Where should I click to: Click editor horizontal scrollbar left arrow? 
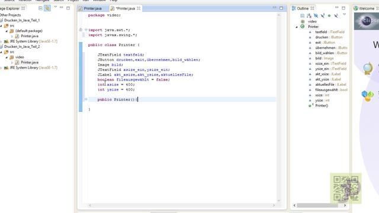pyautogui.click(x=90, y=205)
